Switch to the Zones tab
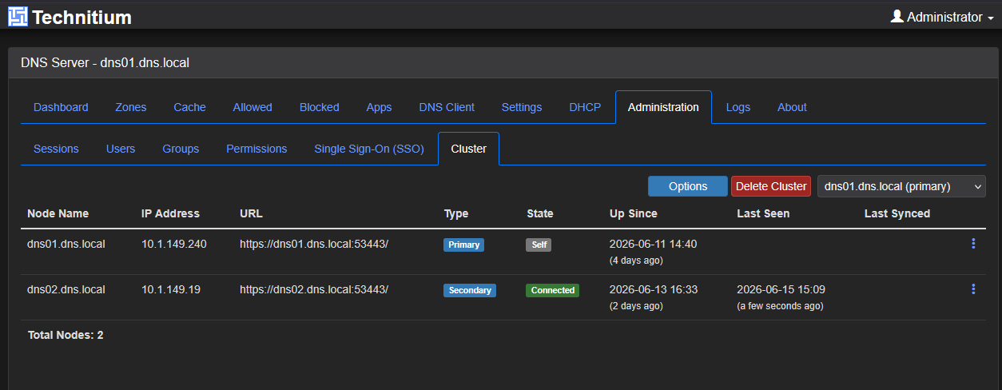The height and width of the screenshot is (390, 1002). coord(131,107)
